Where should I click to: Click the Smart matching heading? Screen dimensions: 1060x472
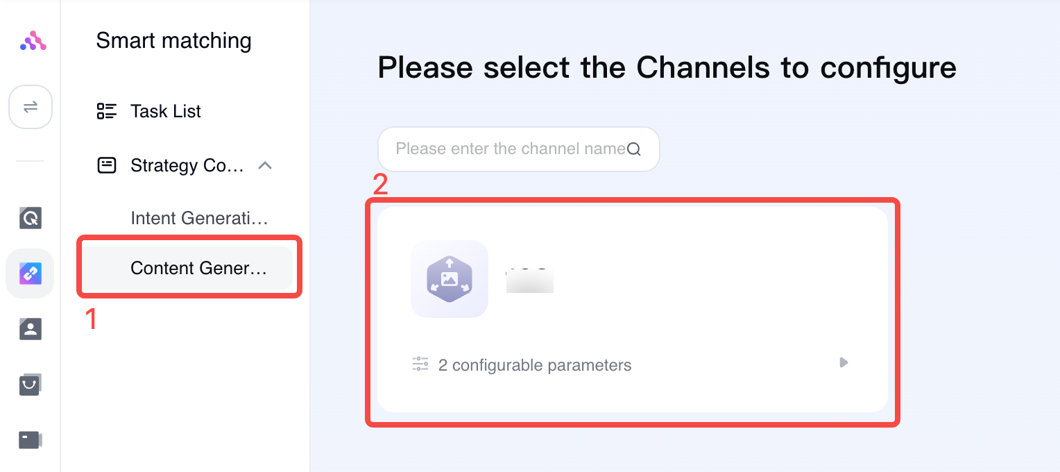[x=173, y=41]
